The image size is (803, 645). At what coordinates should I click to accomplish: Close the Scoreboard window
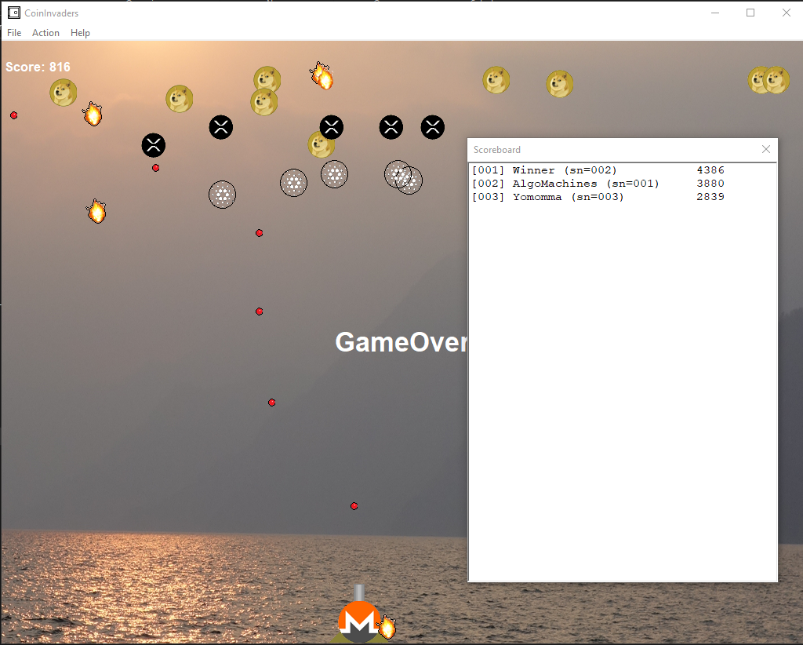[x=765, y=149]
